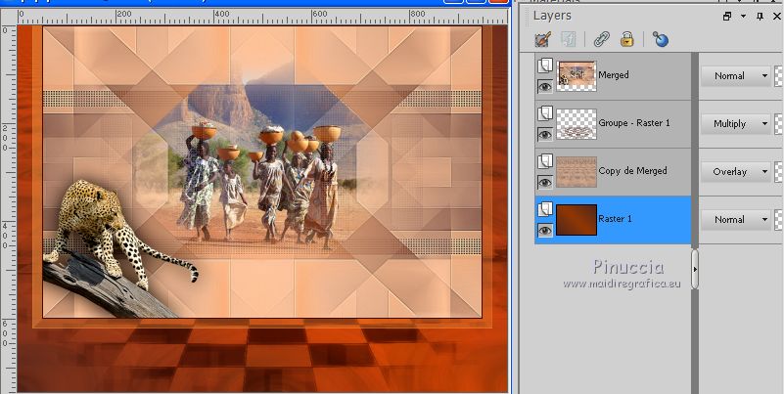Click the paperclip link layers icon

point(602,39)
